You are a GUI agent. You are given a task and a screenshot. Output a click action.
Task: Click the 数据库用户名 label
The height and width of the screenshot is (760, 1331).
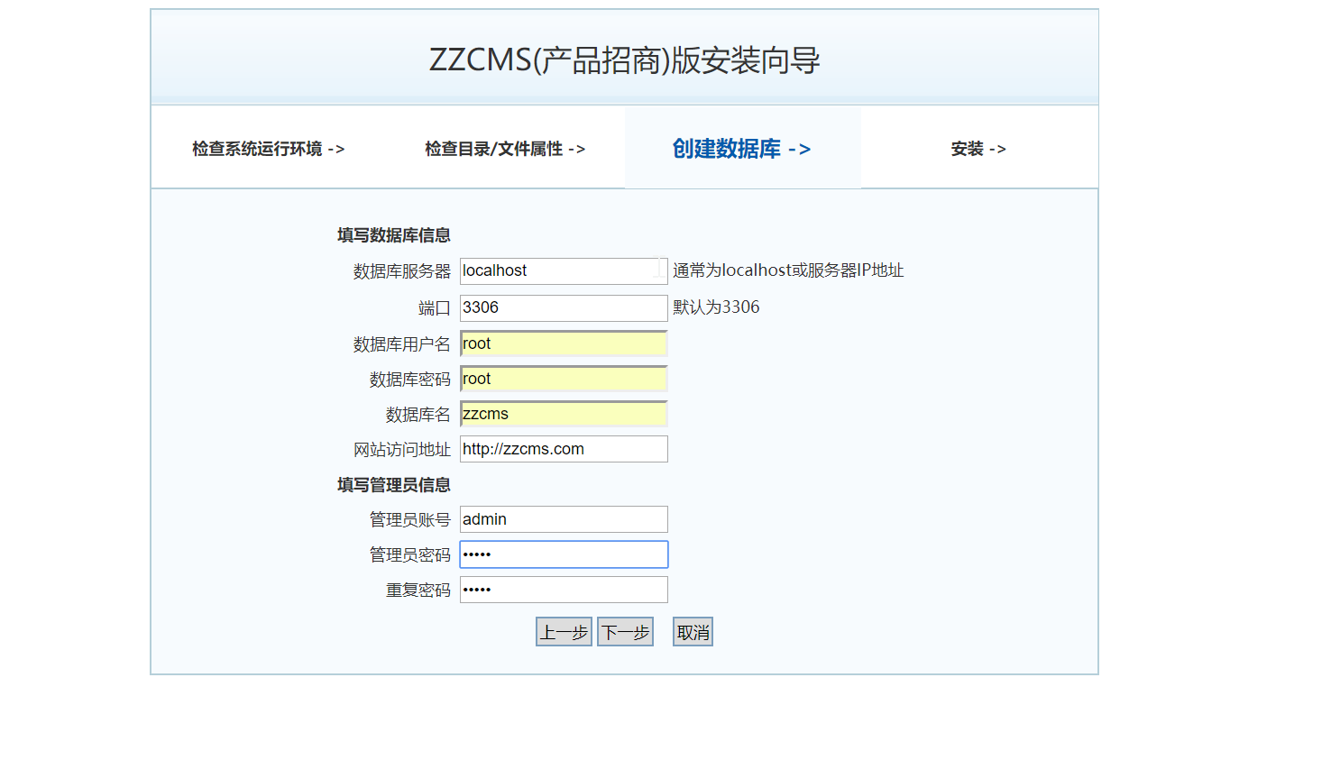[x=402, y=344]
